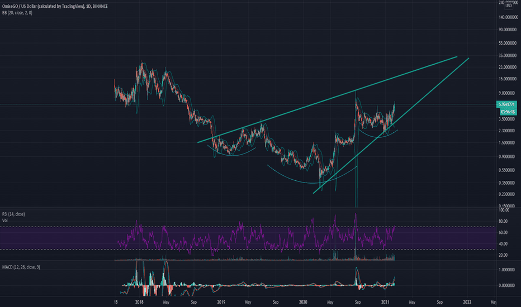
Task: Click the RSI 80.00 scale label
Action: 503,221
